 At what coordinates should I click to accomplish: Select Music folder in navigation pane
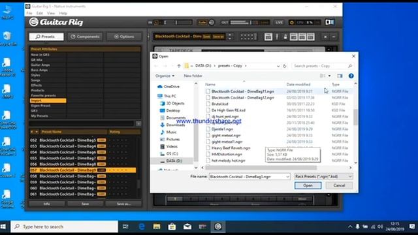click(x=171, y=132)
